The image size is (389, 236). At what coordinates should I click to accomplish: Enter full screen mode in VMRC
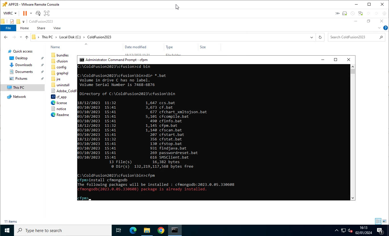[x=47, y=13]
